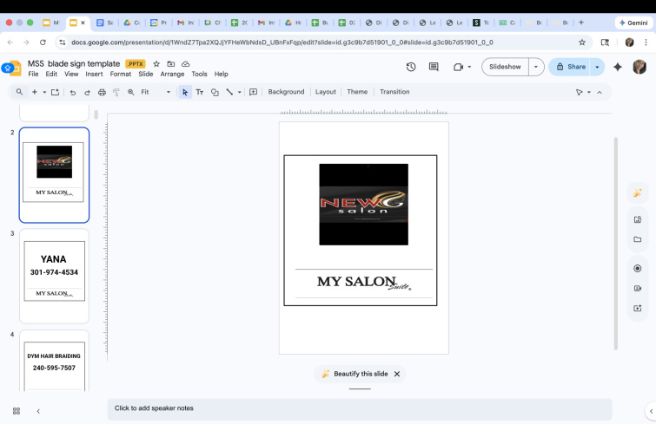The height and width of the screenshot is (424, 656).
Task: Open grid view of slides
Action: coord(17,411)
